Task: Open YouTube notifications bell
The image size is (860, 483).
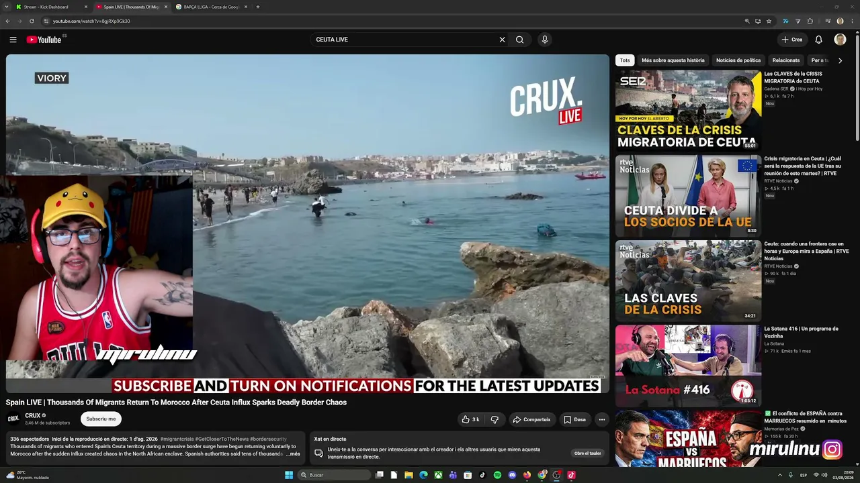Action: point(818,40)
